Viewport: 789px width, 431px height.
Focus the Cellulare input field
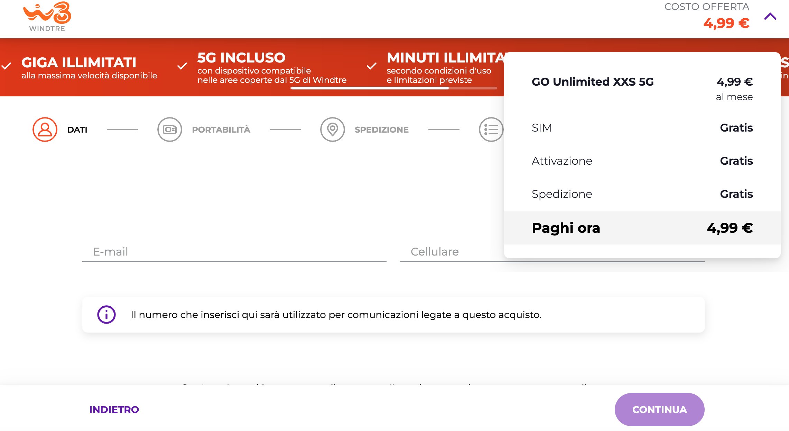(449, 252)
